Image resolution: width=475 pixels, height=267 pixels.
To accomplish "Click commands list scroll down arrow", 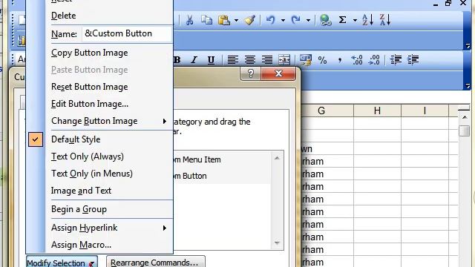I will coord(277,243).
